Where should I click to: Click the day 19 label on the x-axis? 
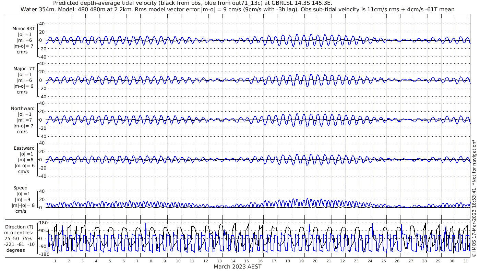tap(301, 261)
